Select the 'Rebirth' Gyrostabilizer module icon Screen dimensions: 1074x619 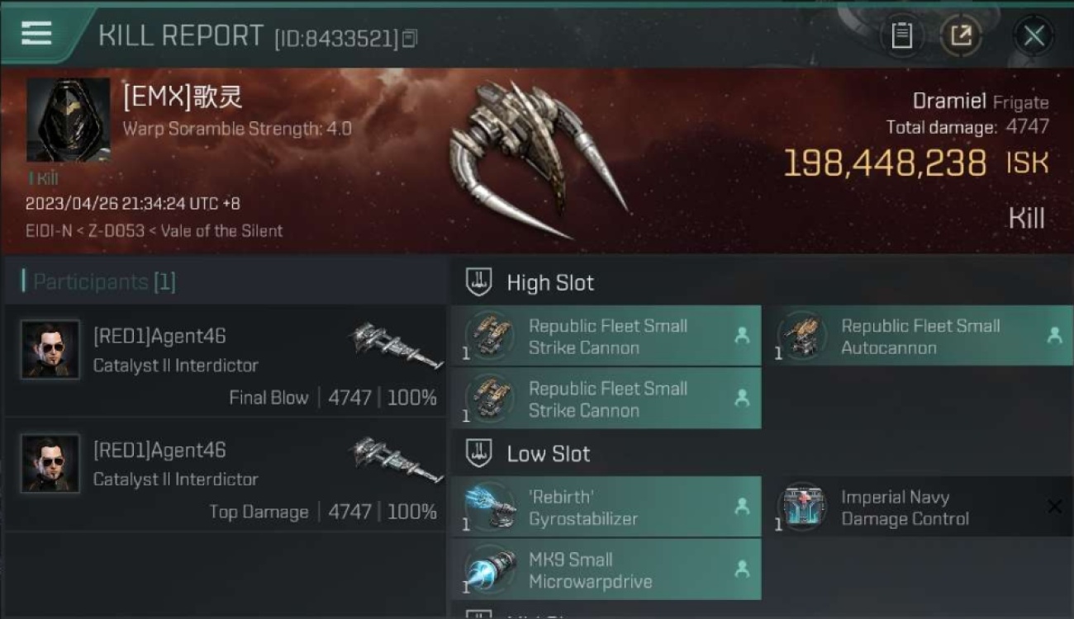pos(490,507)
